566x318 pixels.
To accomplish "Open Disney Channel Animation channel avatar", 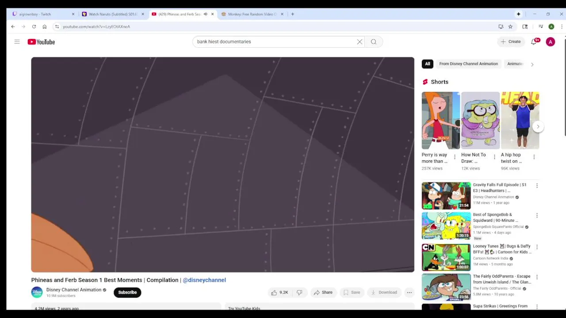I will click(37, 292).
